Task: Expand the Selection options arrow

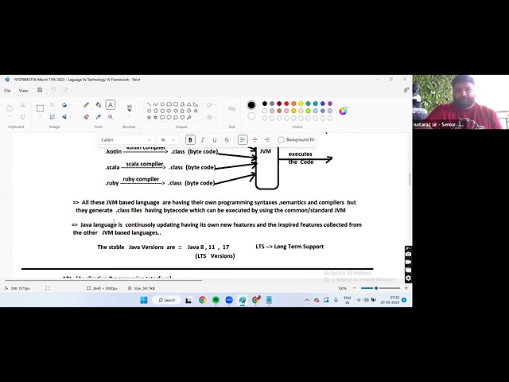Action: [x=40, y=116]
